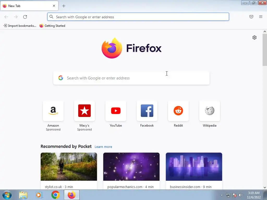
Task: Click the forward navigation arrow
Action: (16, 17)
